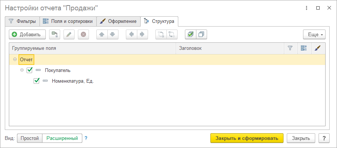
Task: Click the right arrow toolbar icon
Action: pyautogui.click(x=142, y=34)
